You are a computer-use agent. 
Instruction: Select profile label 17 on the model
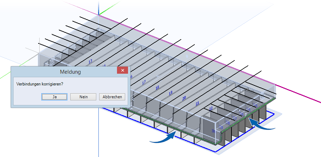click(x=144, y=82)
